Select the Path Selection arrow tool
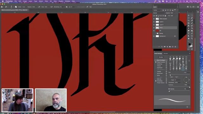203x114 pixels. 189,36
